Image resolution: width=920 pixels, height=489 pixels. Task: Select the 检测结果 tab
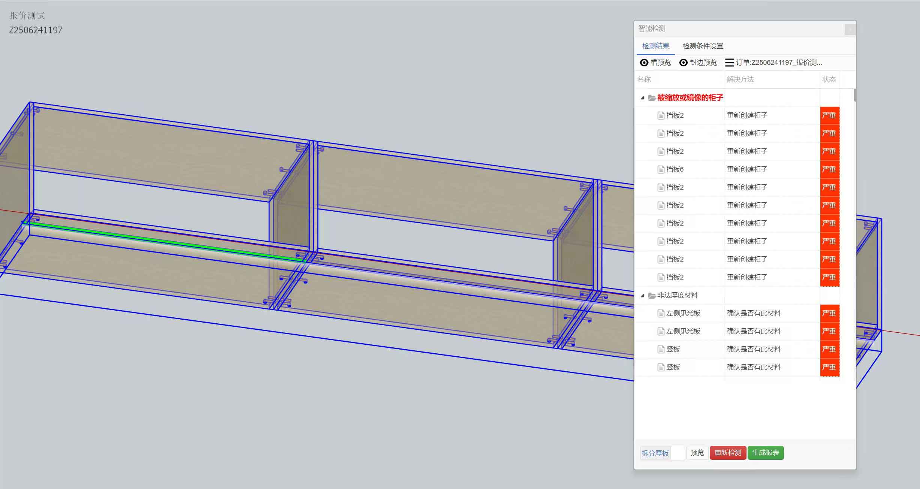(x=655, y=46)
